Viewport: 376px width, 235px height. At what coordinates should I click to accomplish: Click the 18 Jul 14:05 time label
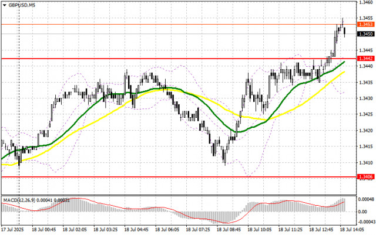pyautogui.click(x=352, y=230)
